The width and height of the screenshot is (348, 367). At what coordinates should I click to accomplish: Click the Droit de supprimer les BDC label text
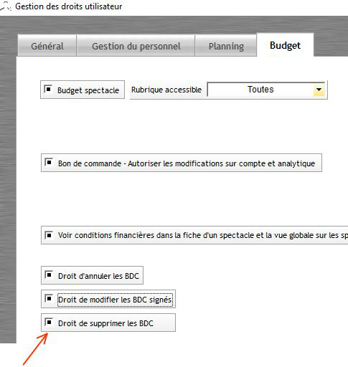[105, 323]
